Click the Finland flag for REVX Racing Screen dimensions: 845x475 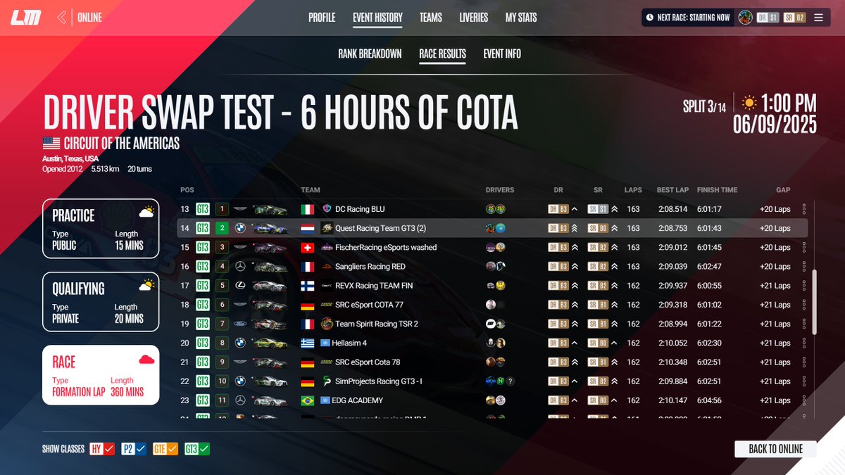(x=308, y=286)
